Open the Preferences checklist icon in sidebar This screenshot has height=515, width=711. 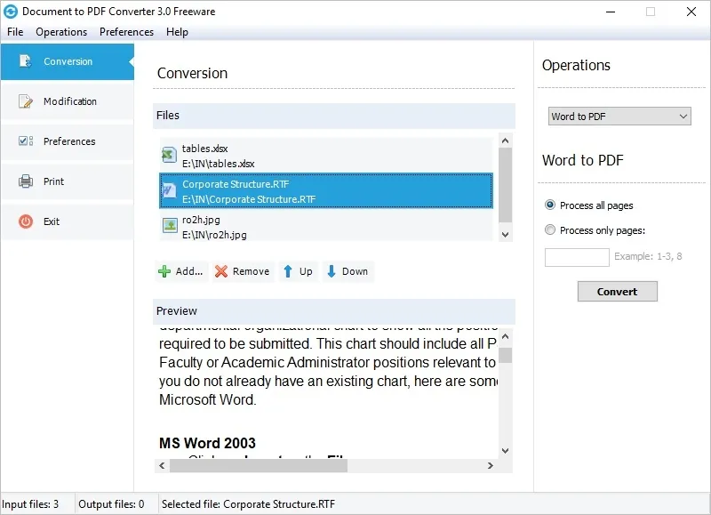tap(22, 141)
